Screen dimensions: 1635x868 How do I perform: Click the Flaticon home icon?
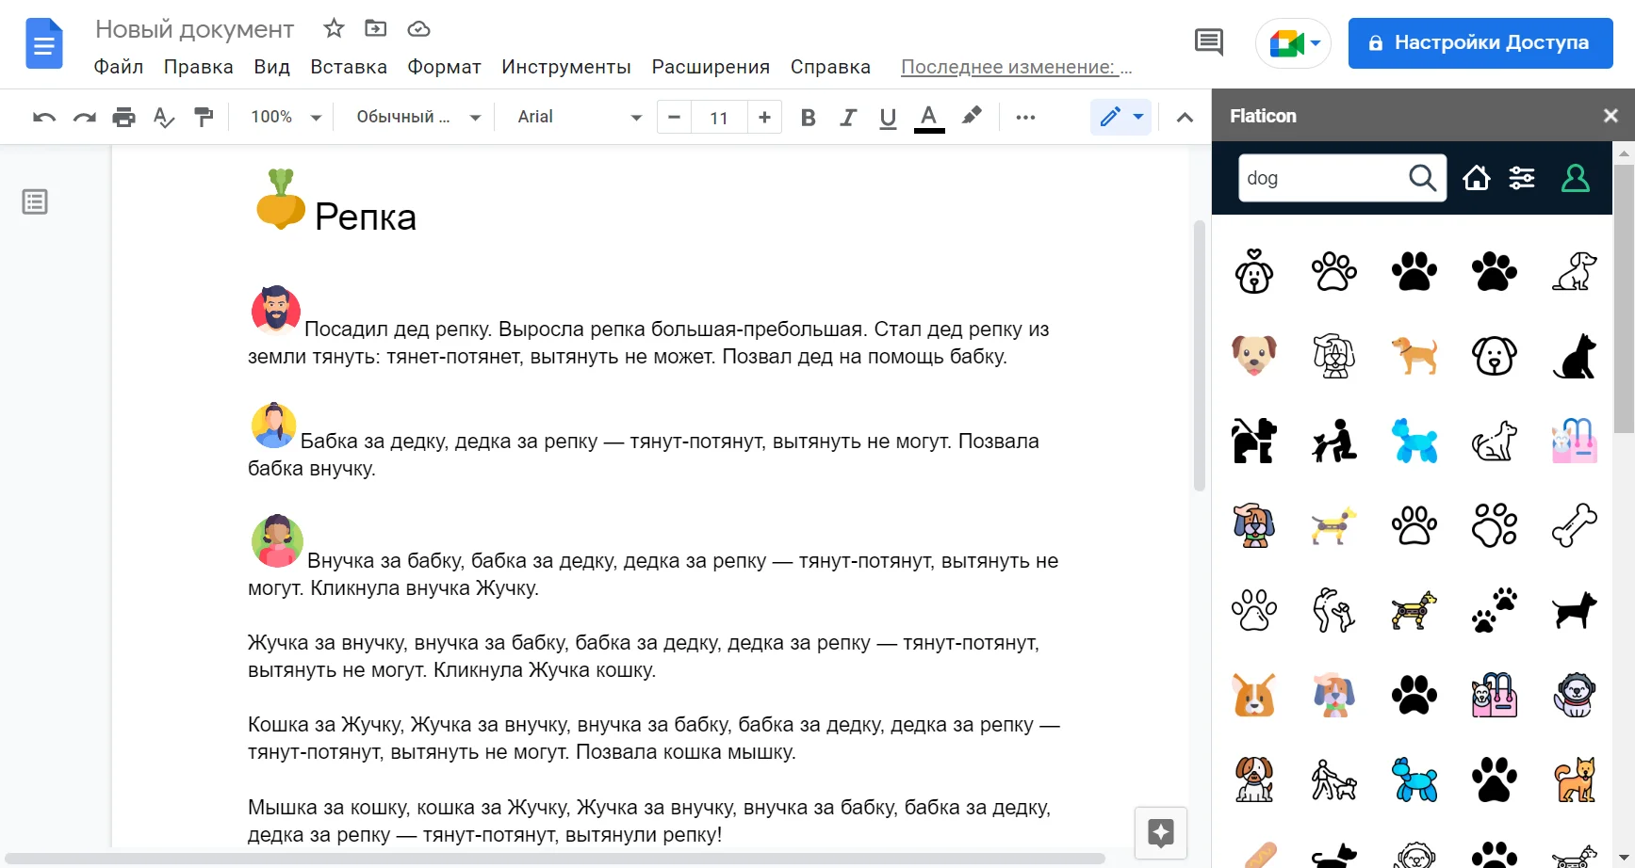point(1476,178)
